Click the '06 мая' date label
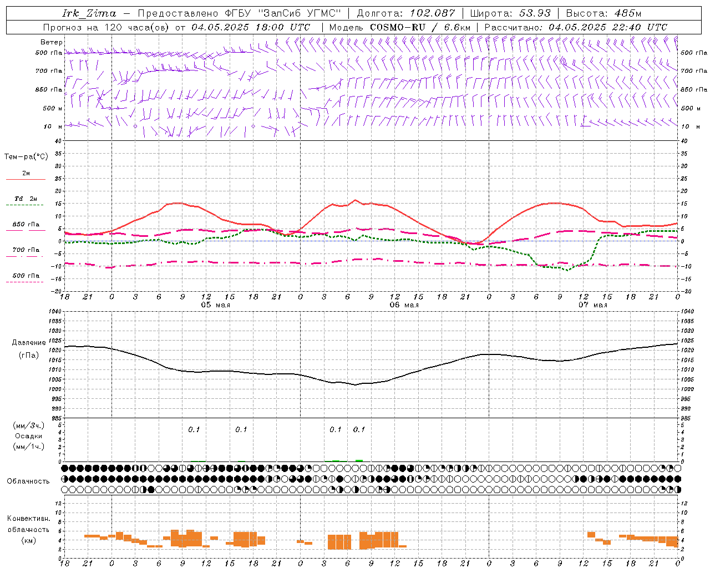Image resolution: width=710 pixels, height=568 pixels. coord(404,305)
